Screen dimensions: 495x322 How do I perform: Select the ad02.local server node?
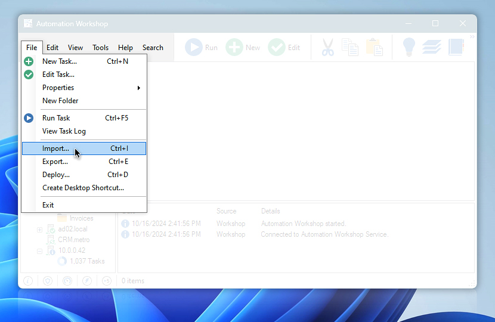click(67, 229)
